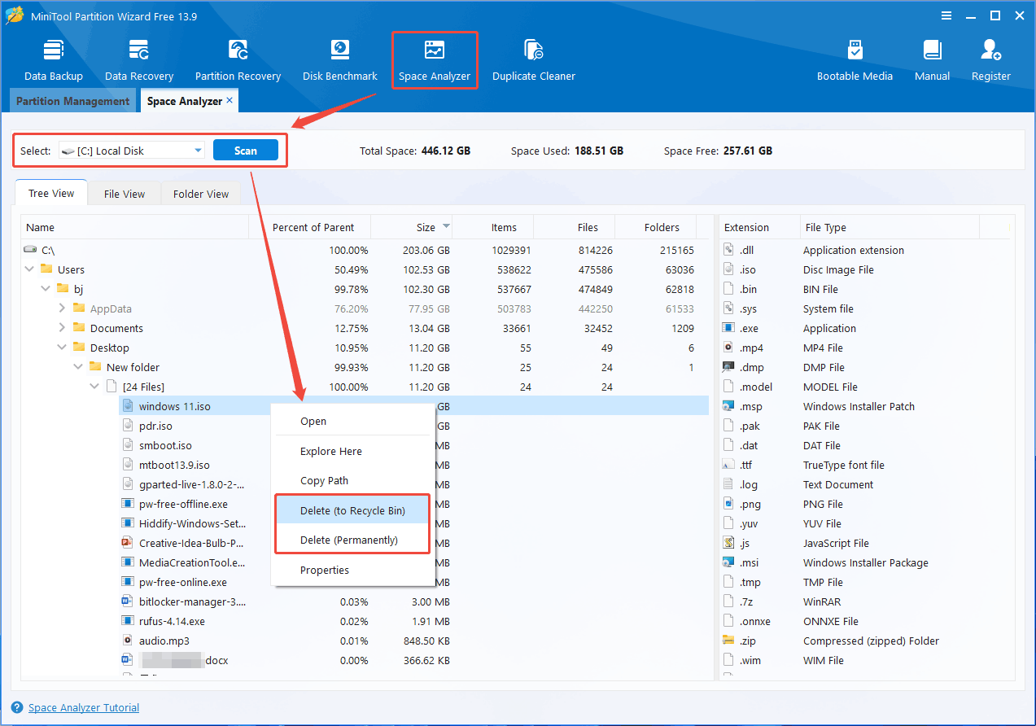1036x726 pixels.
Task: Open the hamburger menu in the title bar
Action: pyautogui.click(x=946, y=15)
